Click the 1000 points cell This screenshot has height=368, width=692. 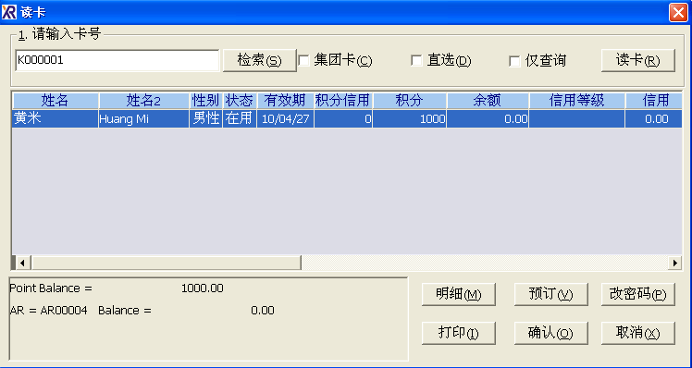[410, 118]
